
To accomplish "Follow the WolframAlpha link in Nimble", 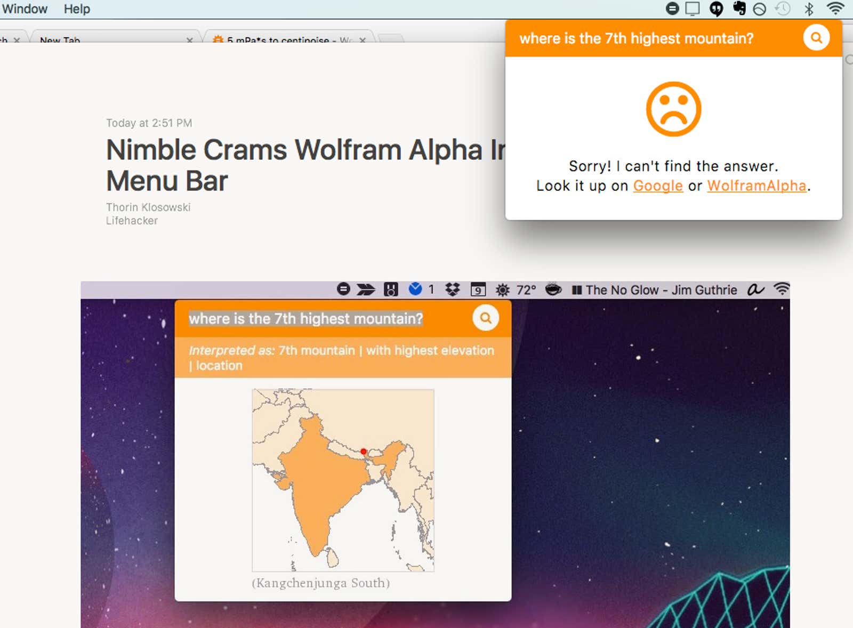I will [757, 186].
